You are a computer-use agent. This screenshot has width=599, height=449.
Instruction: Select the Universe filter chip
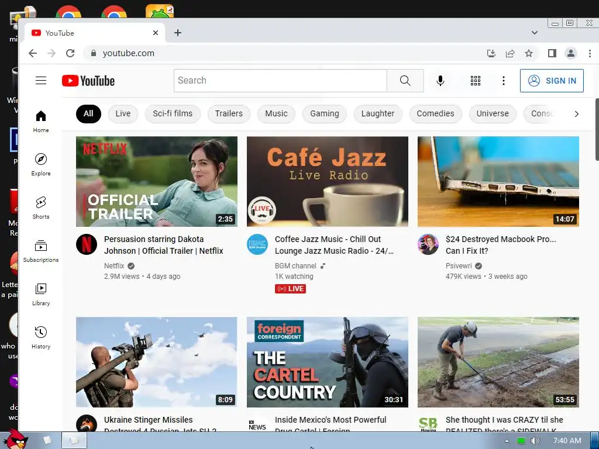(493, 114)
